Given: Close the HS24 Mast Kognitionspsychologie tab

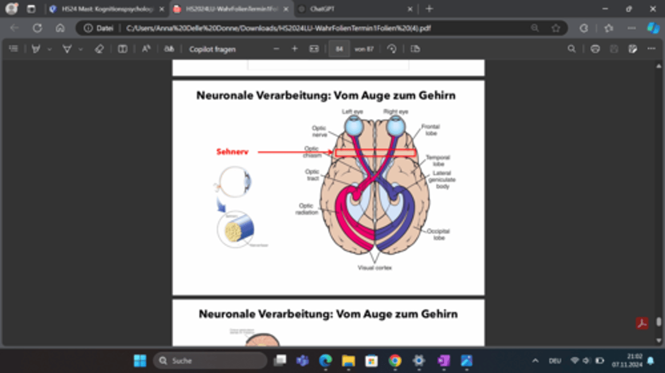Looking at the screenshot, I should pos(161,9).
